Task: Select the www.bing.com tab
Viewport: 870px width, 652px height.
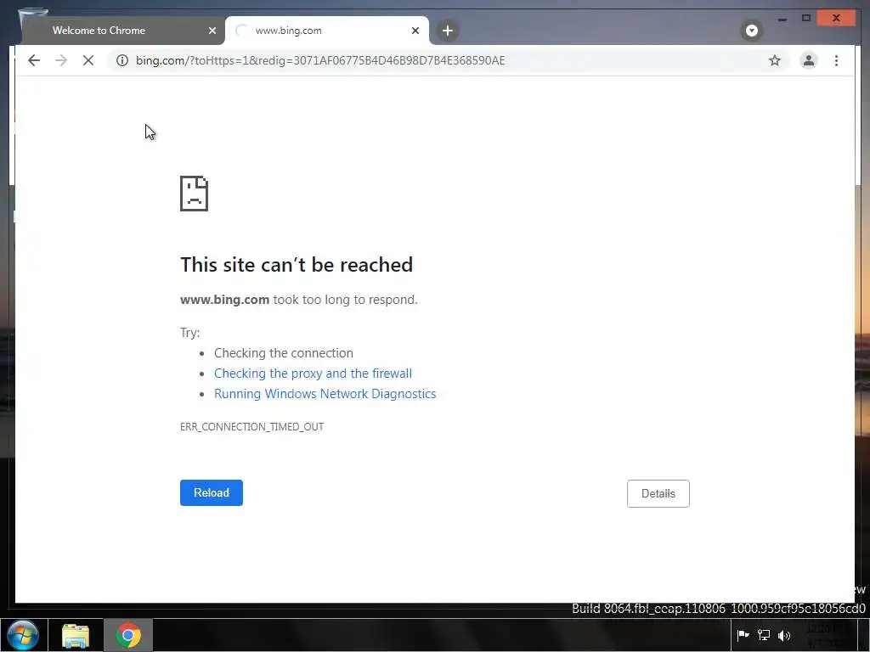Action: point(326,31)
